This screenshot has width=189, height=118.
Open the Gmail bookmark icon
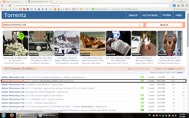click(x=32, y=9)
